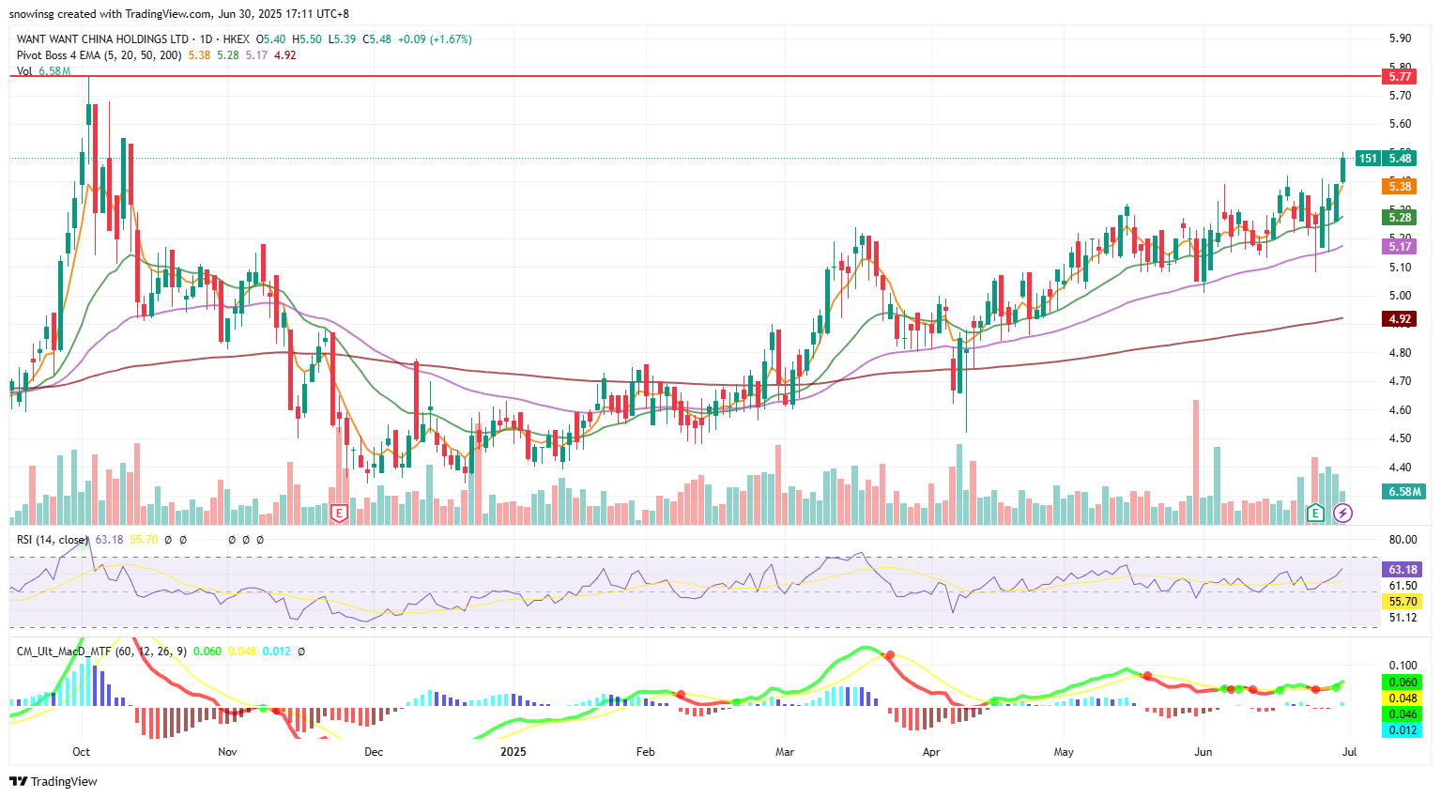Click the L5.39 low price value
The image size is (1441, 798).
(x=342, y=39)
